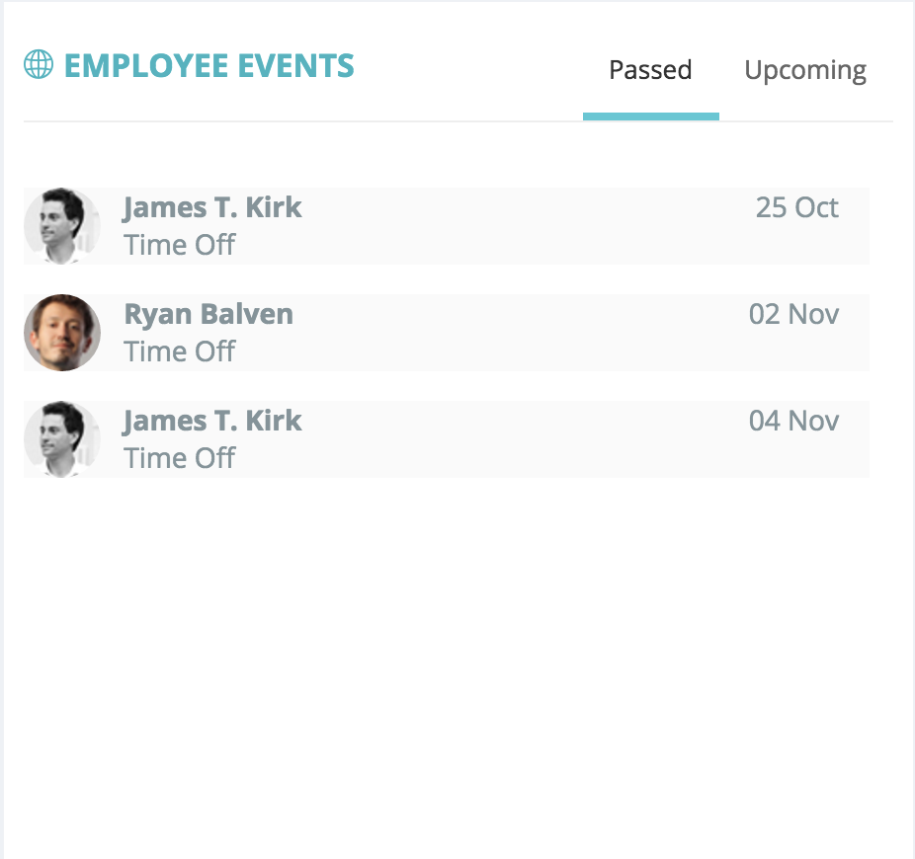Click the 04 Nov date
The image size is (915, 859).
(x=793, y=421)
